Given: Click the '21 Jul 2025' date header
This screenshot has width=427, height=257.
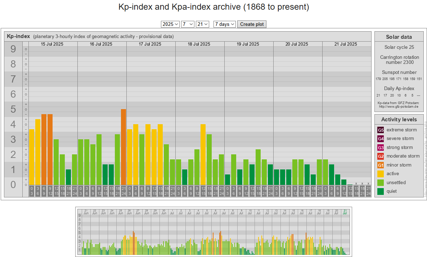Looking at the screenshot, I should (x=346, y=44).
